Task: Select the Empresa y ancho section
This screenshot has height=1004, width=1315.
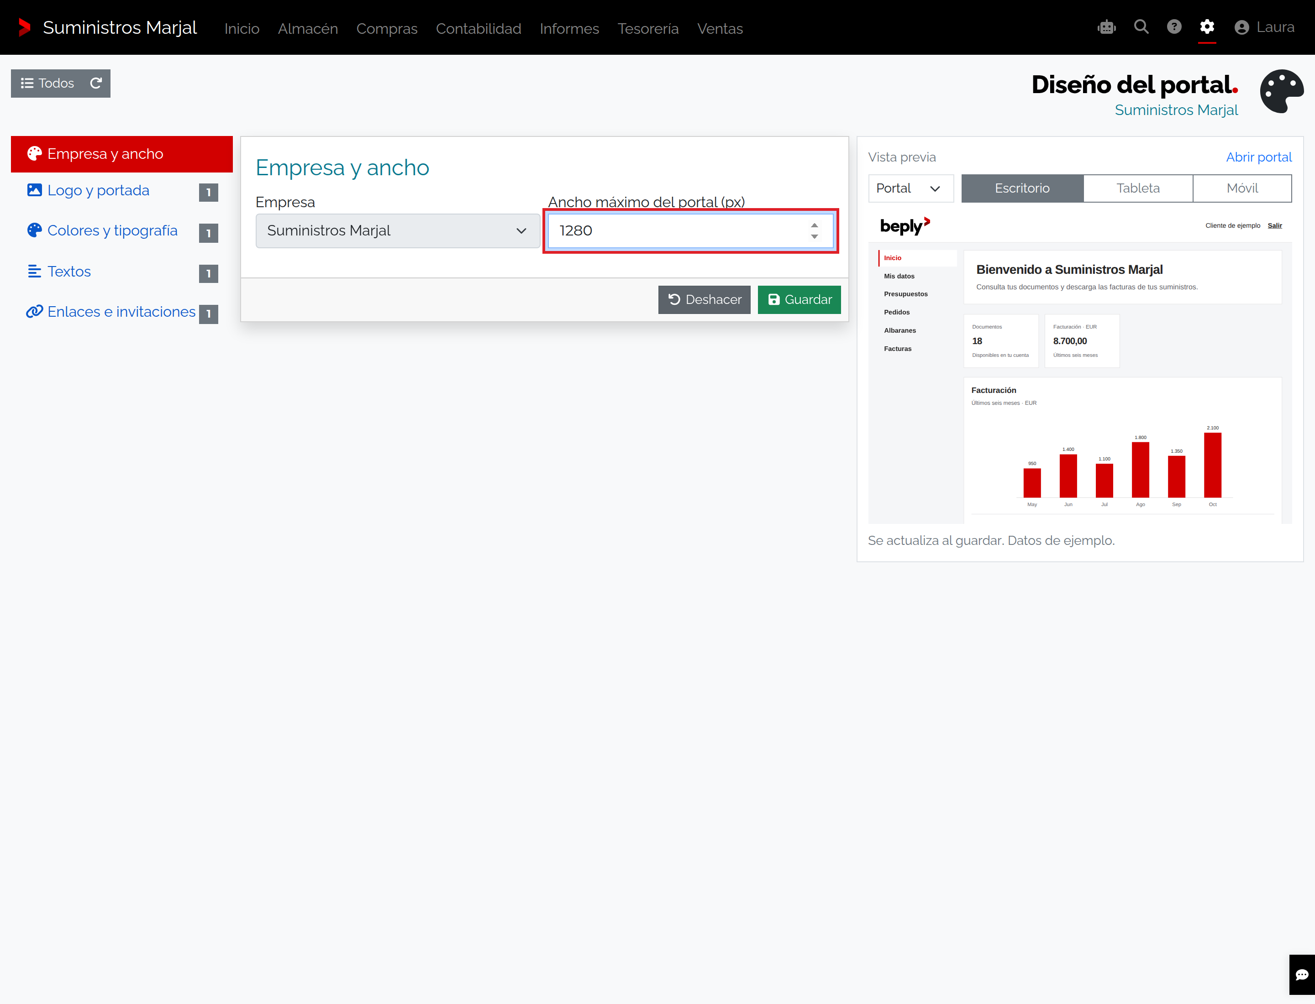Action: tap(121, 154)
